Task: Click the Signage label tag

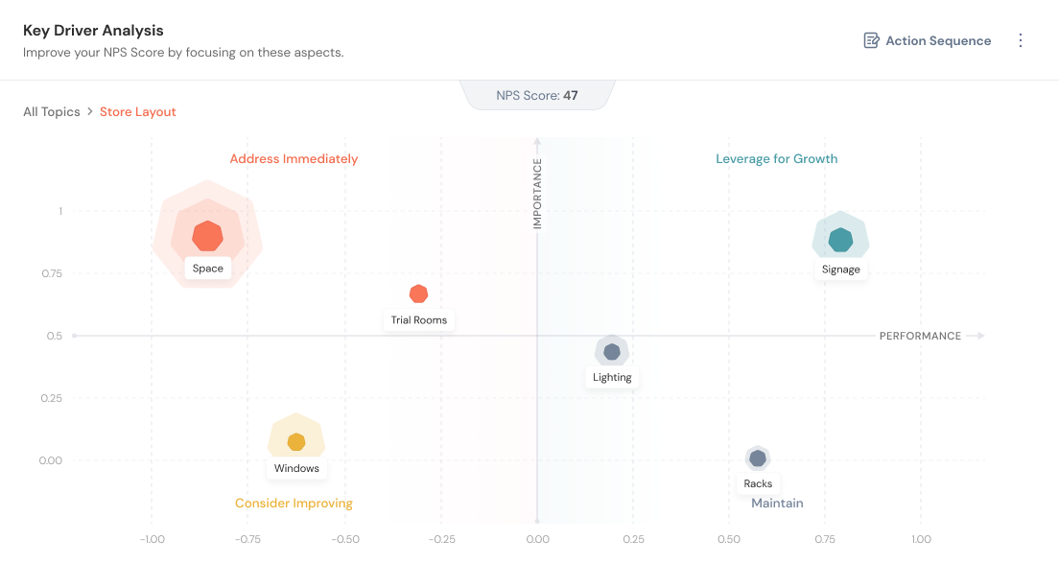Action: [841, 270]
